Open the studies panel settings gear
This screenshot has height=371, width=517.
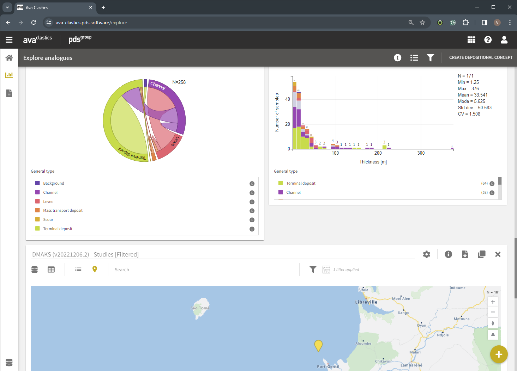point(426,254)
